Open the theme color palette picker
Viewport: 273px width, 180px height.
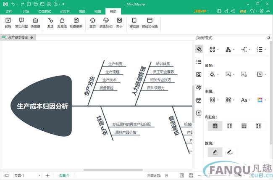pos(260,100)
